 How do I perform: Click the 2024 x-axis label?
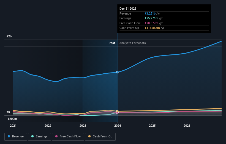click(x=118, y=126)
